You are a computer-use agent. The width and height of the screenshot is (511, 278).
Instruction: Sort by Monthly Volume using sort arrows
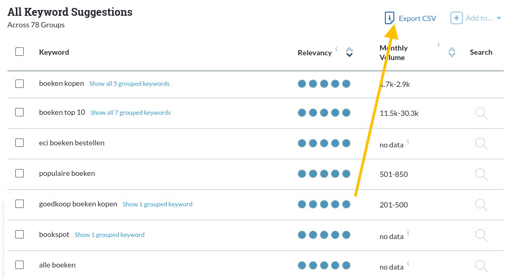[x=451, y=52]
